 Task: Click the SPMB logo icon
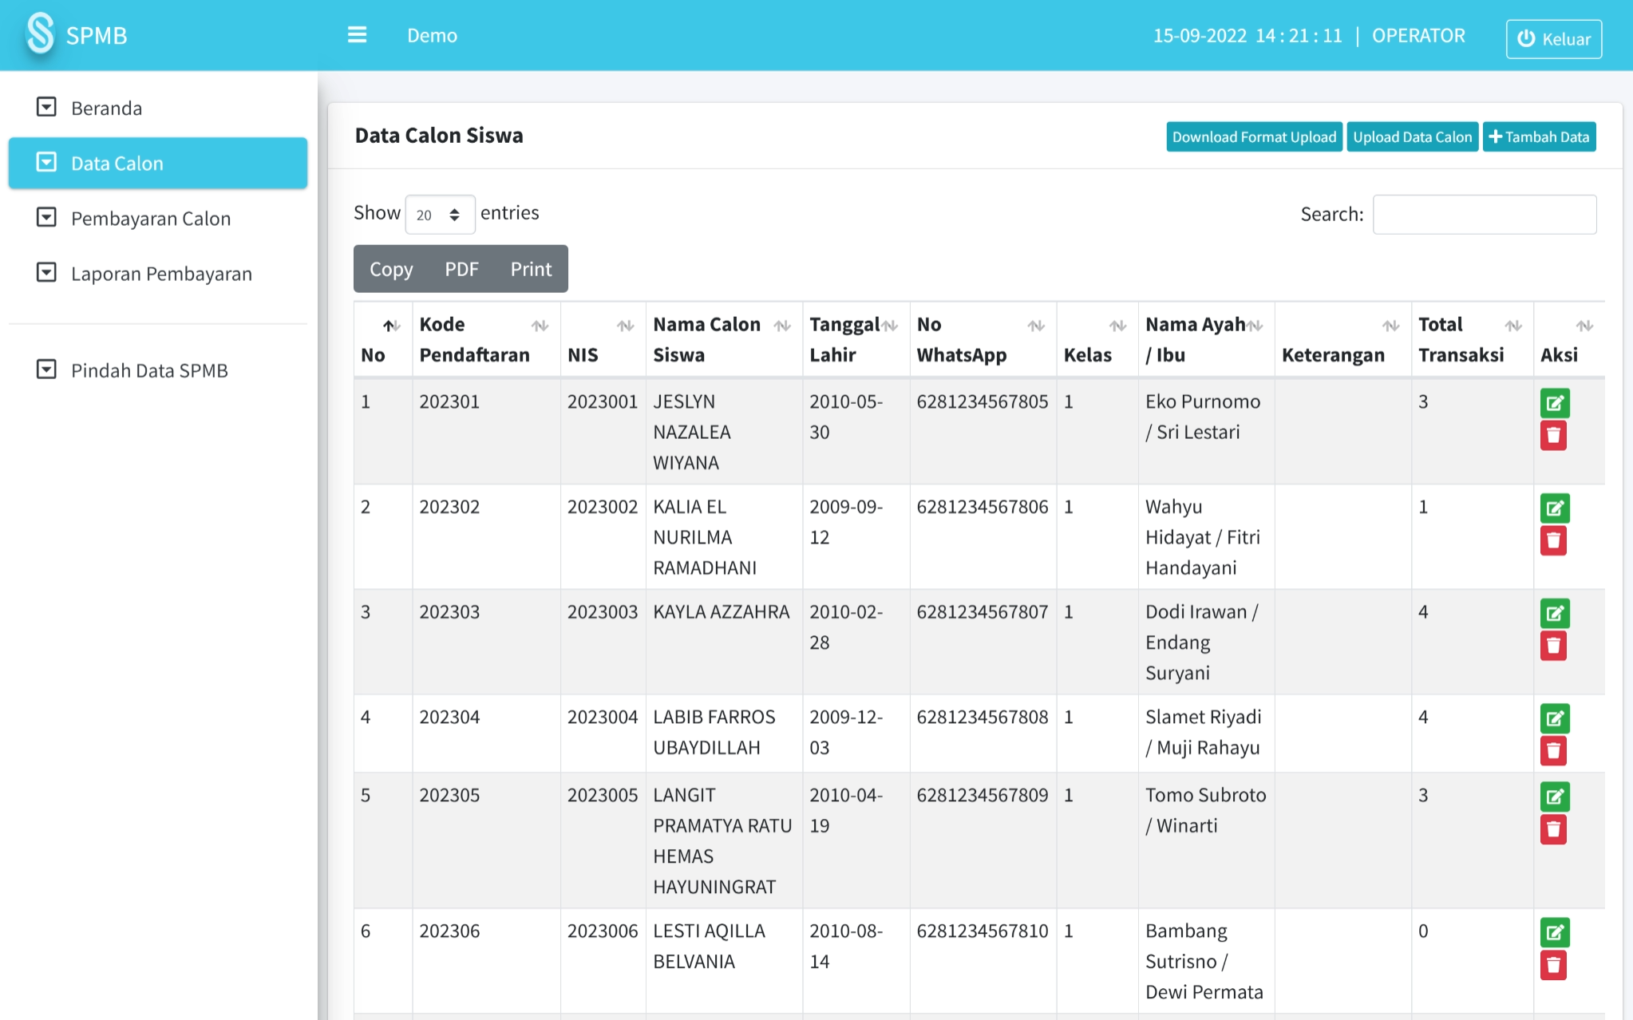tap(40, 34)
